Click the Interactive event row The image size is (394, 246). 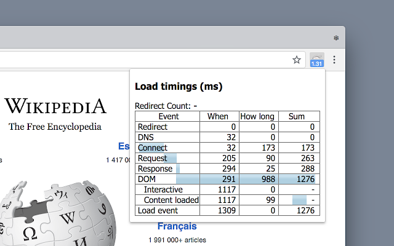point(227,189)
